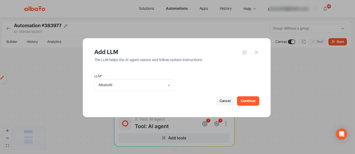Click the Cancel button
Image resolution: width=355 pixels, height=154 pixels.
[x=225, y=101]
